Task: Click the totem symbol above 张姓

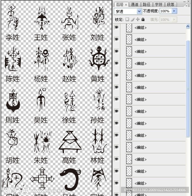Action: pos(70,18)
